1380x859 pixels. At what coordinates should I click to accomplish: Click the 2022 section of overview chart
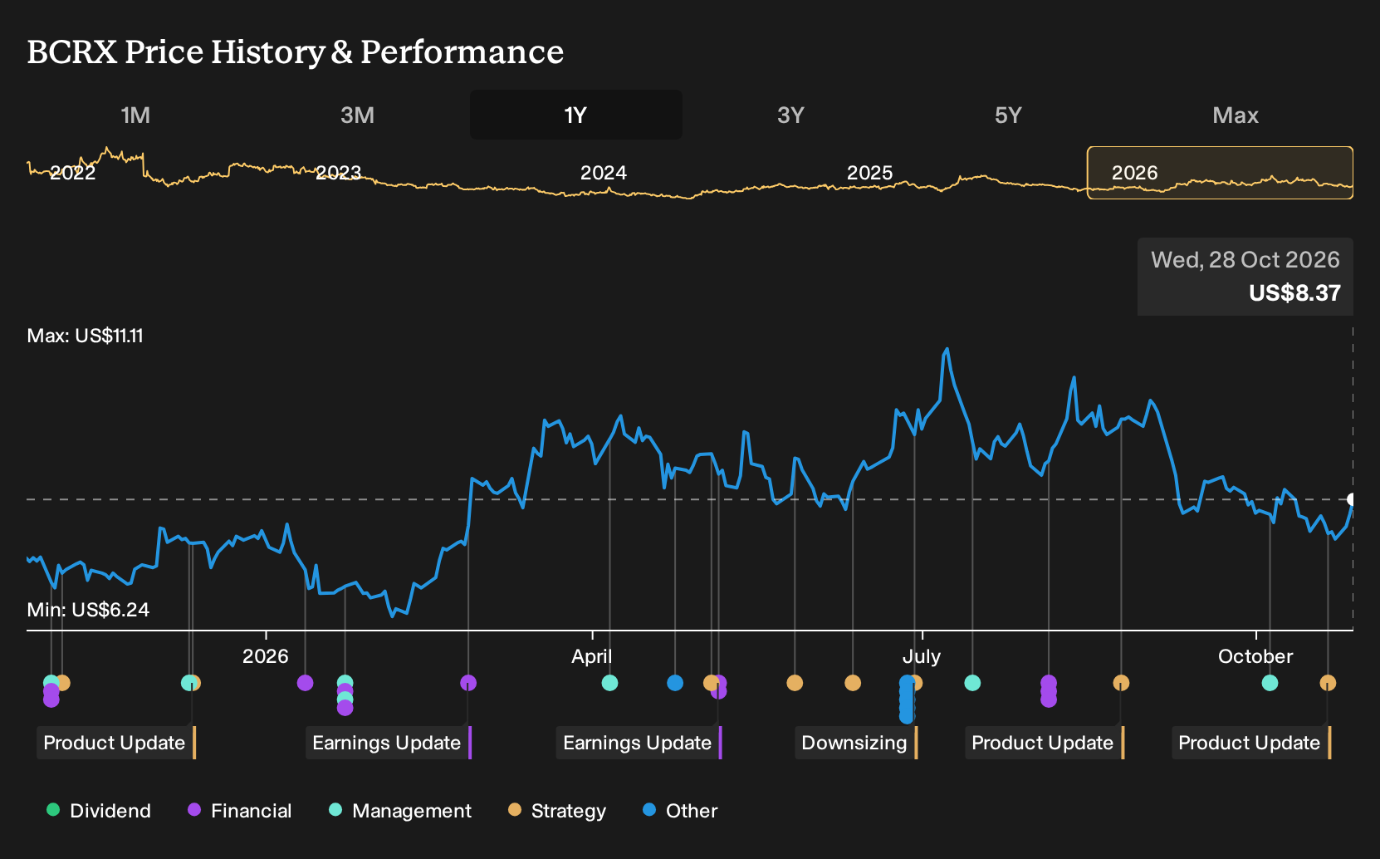pyautogui.click(x=73, y=173)
